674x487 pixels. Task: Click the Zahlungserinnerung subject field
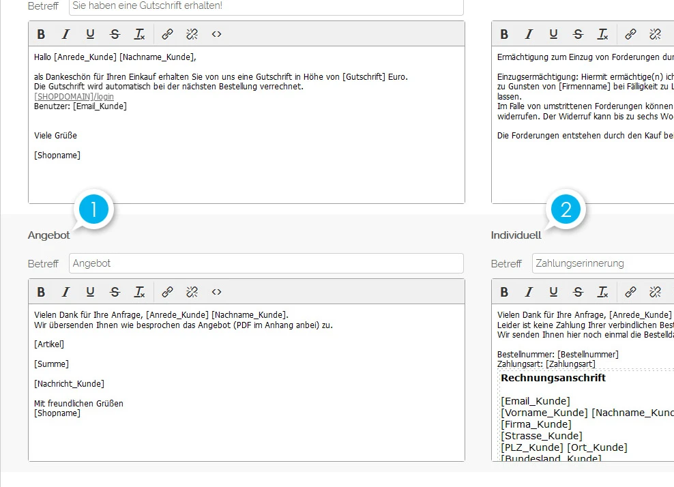(603, 263)
